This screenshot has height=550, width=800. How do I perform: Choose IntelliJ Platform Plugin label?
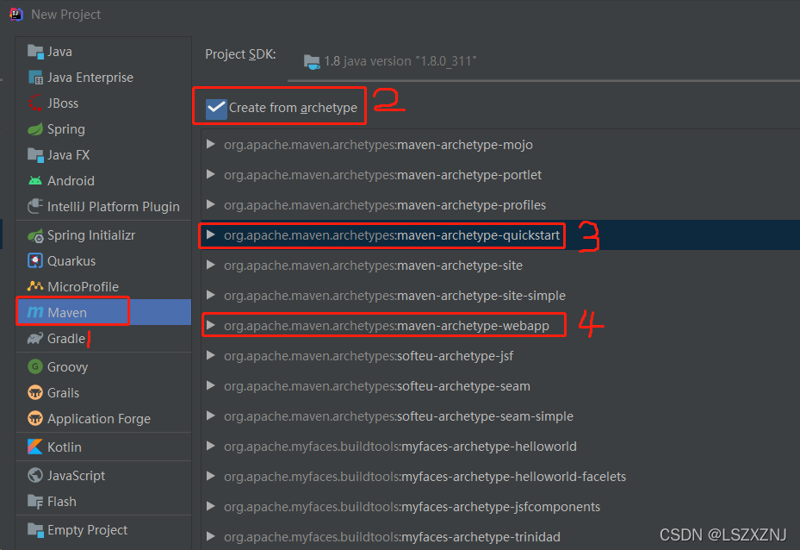[x=114, y=206]
